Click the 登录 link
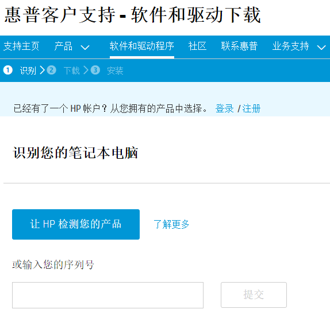330x317 pixels. click(x=225, y=109)
